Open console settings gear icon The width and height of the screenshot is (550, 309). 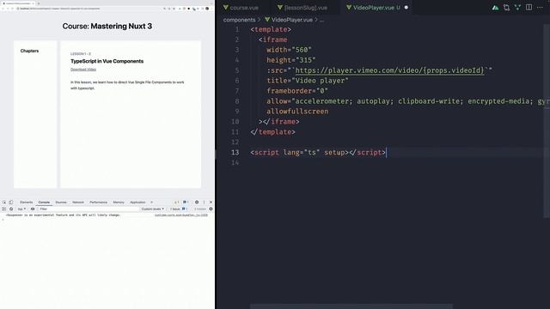tap(211, 209)
